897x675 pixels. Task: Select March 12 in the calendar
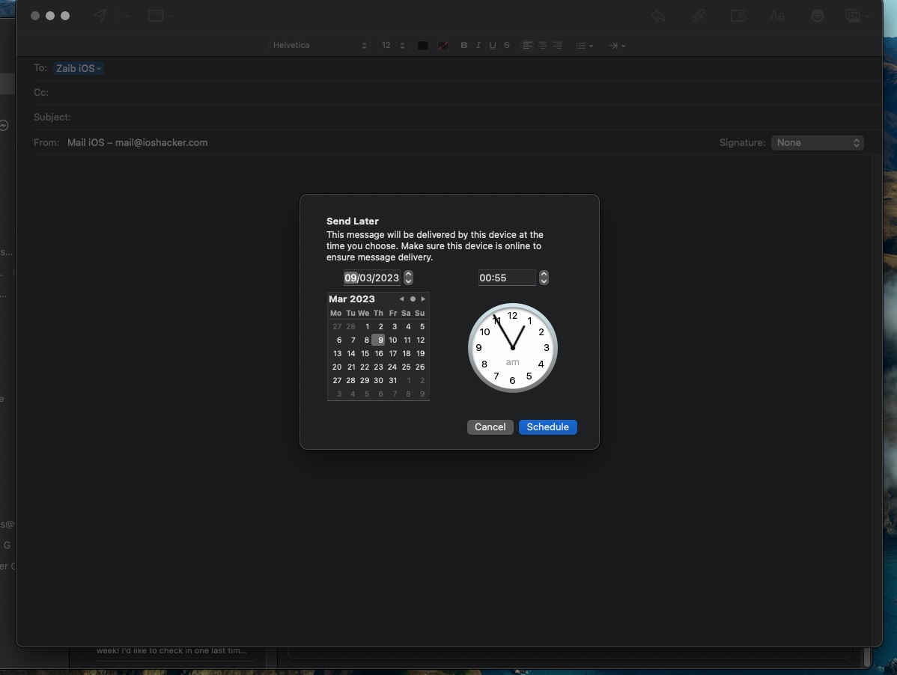click(421, 340)
